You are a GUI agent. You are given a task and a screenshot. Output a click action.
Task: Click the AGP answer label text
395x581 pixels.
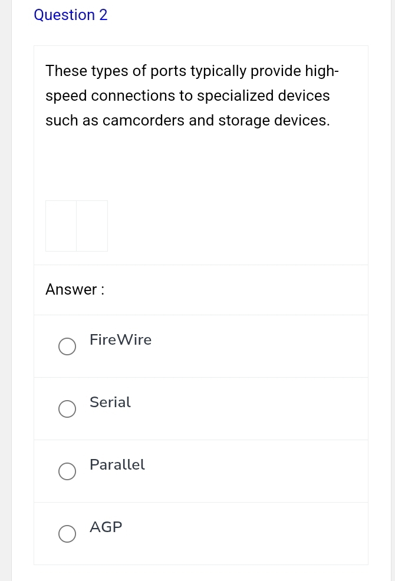pyautogui.click(x=106, y=527)
